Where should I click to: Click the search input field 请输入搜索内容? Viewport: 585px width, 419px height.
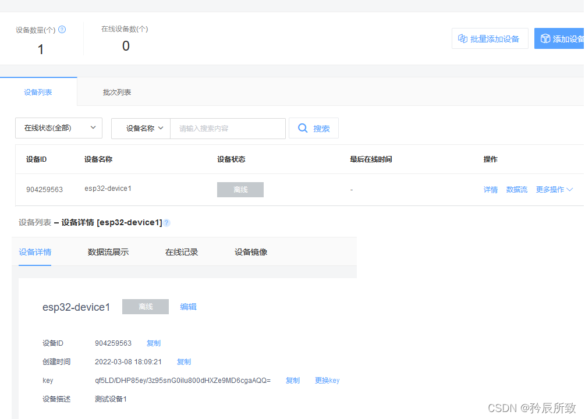coord(227,128)
